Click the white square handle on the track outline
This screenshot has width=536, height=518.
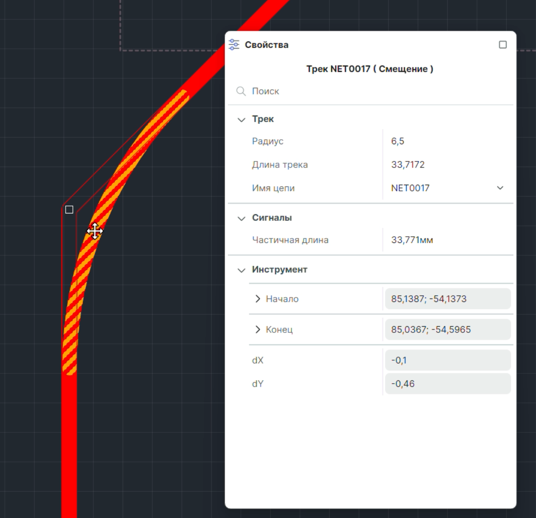pyautogui.click(x=69, y=209)
